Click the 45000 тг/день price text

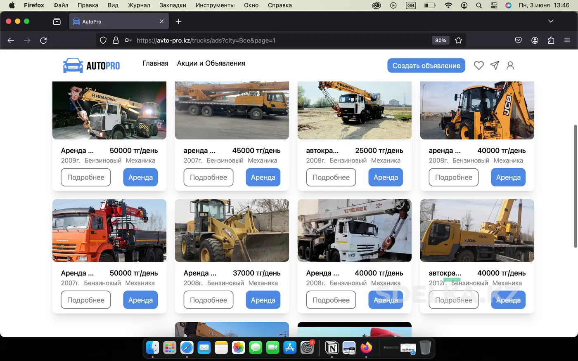point(256,151)
